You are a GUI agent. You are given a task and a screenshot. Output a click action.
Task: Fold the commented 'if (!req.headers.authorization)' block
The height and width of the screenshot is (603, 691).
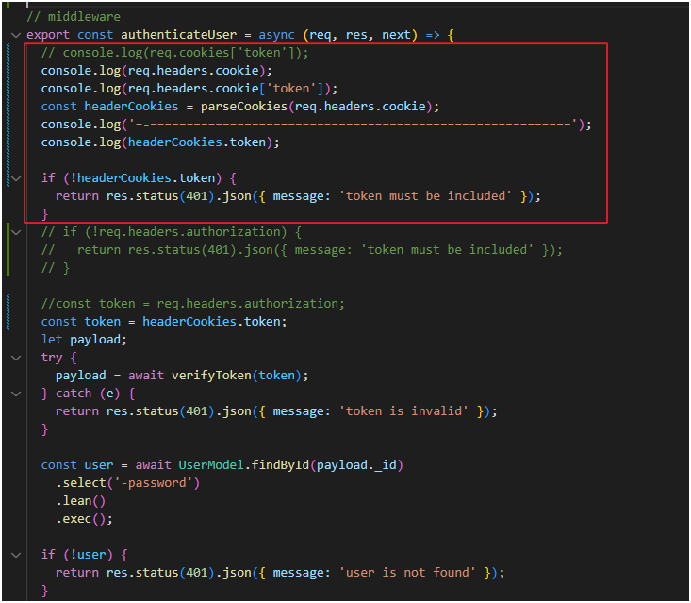click(x=16, y=232)
